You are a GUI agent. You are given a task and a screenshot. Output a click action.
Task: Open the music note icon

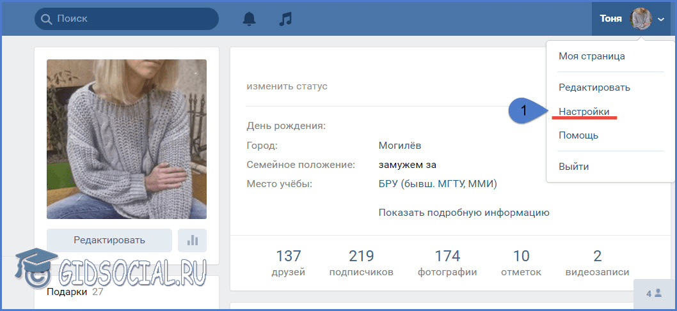click(285, 19)
